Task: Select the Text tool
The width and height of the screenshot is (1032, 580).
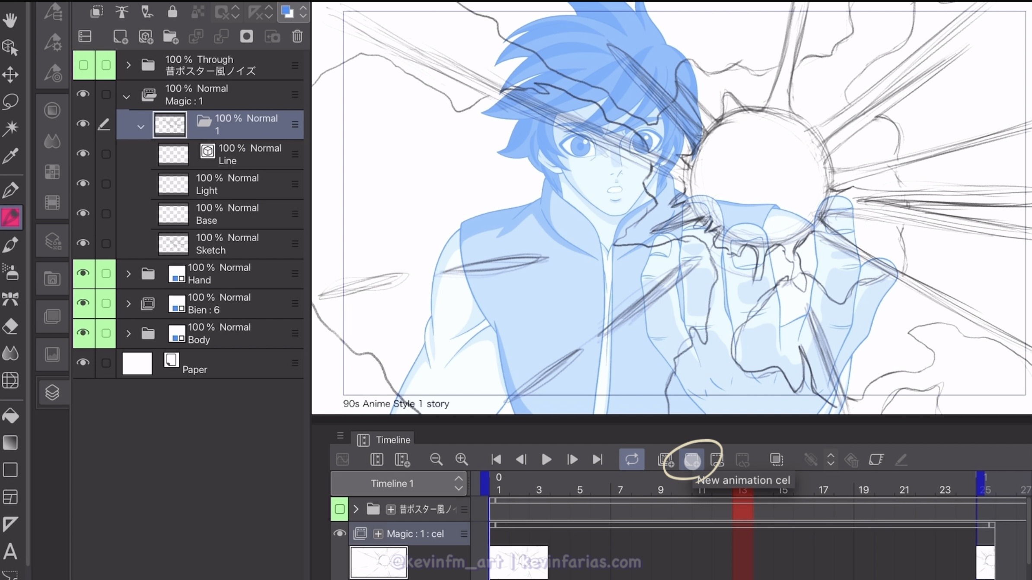Action: pos(10,551)
